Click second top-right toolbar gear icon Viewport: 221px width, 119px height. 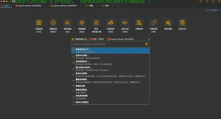(x=207, y=1)
